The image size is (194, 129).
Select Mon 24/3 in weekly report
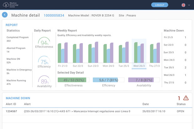click(x=108, y=66)
